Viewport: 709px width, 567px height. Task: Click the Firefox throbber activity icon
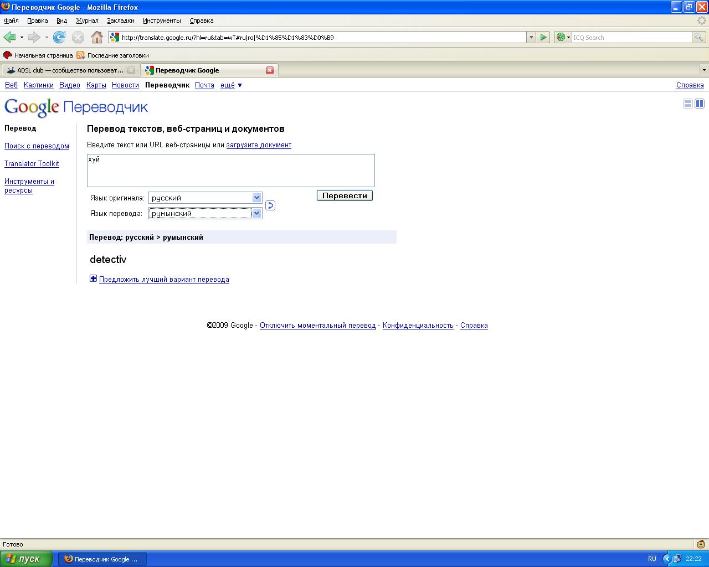(x=702, y=20)
